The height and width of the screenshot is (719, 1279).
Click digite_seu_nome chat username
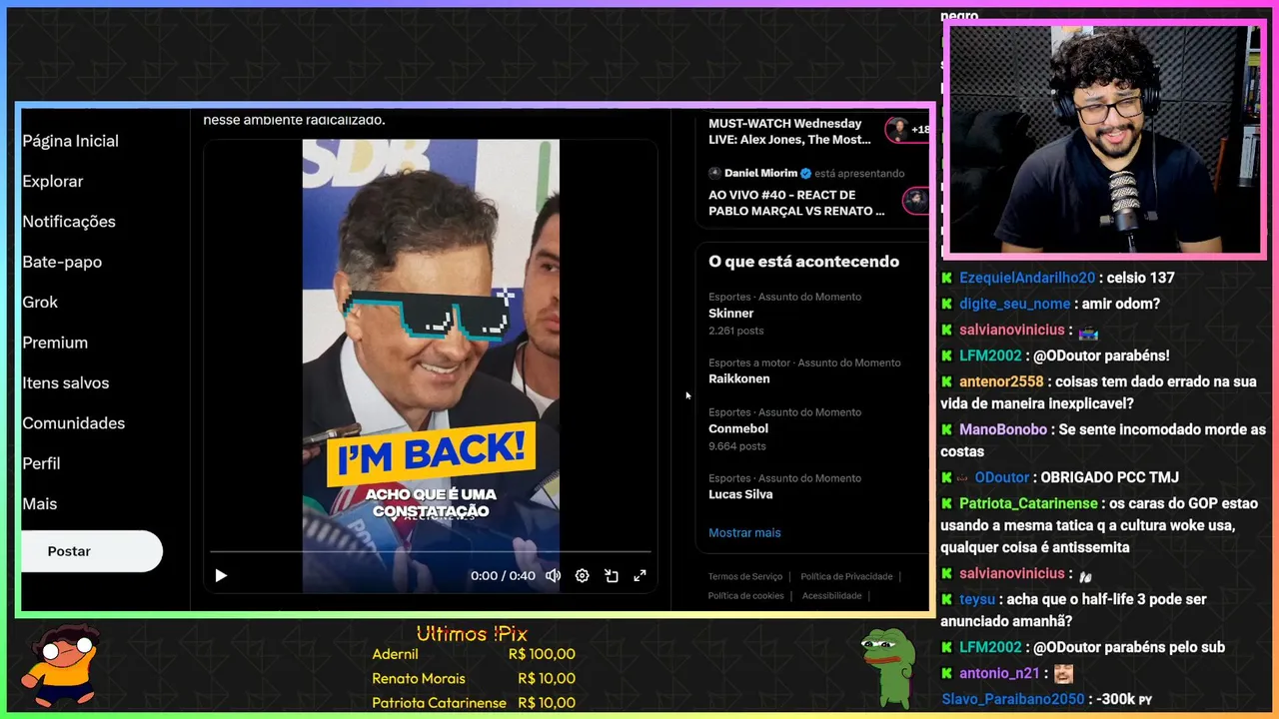(x=1014, y=304)
